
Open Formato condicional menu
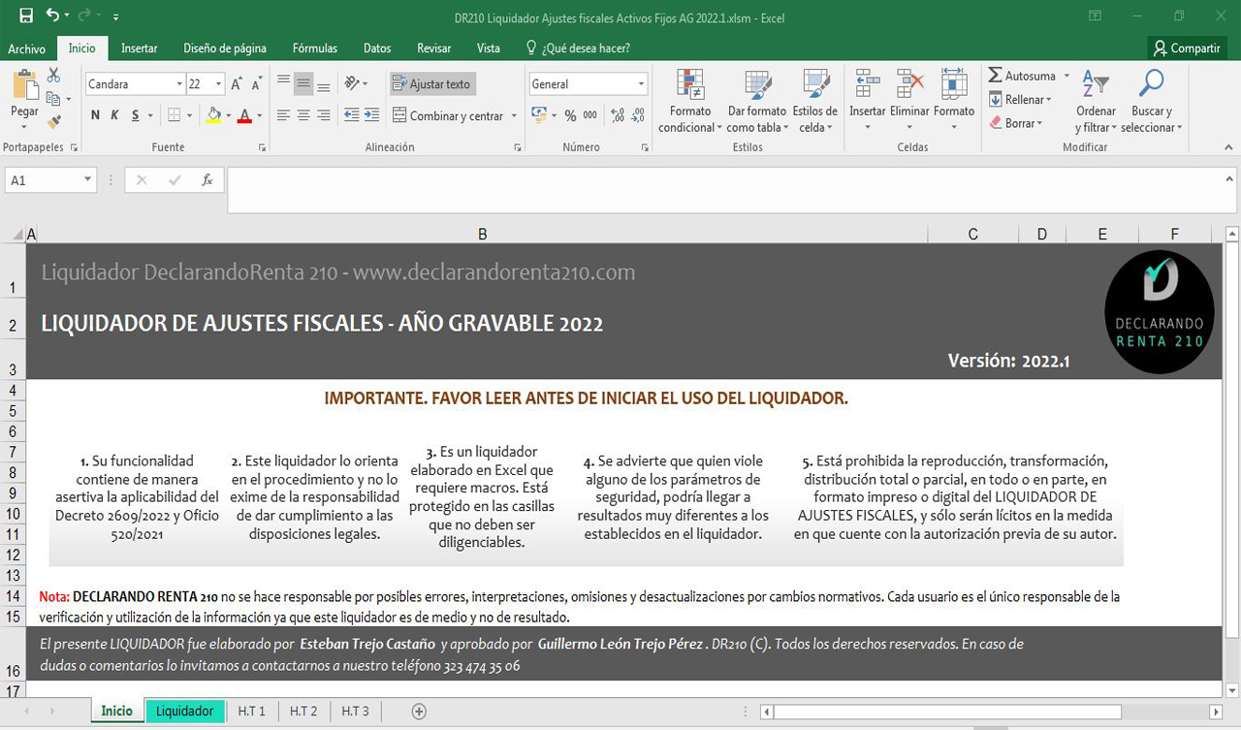[x=690, y=102]
